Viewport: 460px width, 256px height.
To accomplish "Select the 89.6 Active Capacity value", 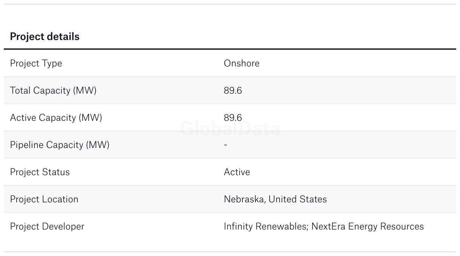I will [x=233, y=117].
